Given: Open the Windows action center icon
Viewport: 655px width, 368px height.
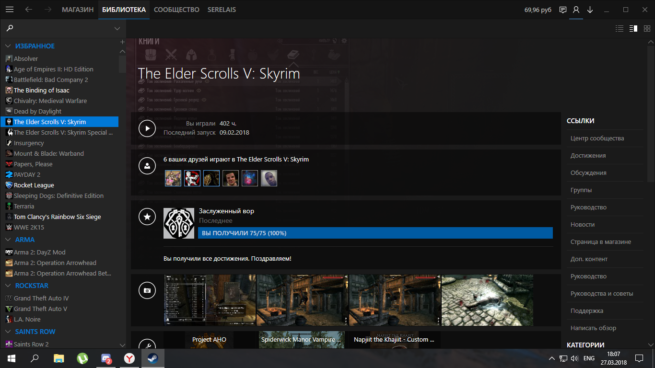Looking at the screenshot, I should (639, 358).
